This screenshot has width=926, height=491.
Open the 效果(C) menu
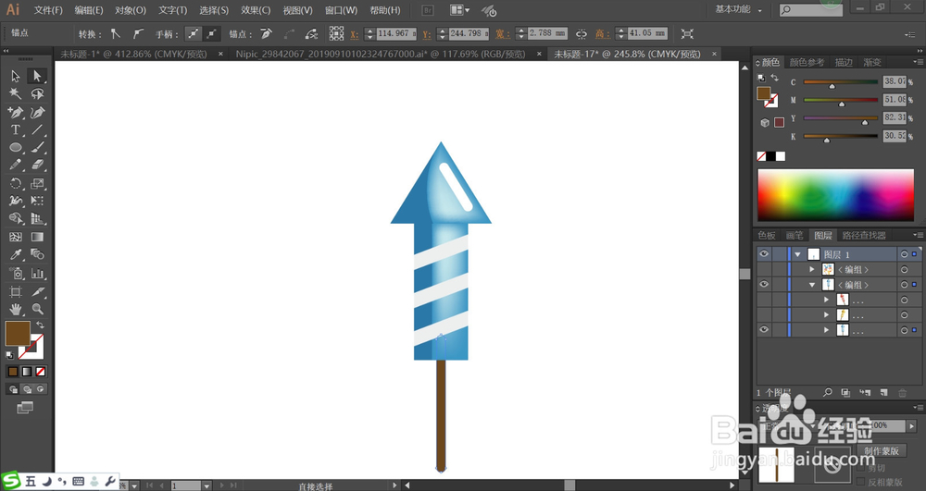pos(256,10)
